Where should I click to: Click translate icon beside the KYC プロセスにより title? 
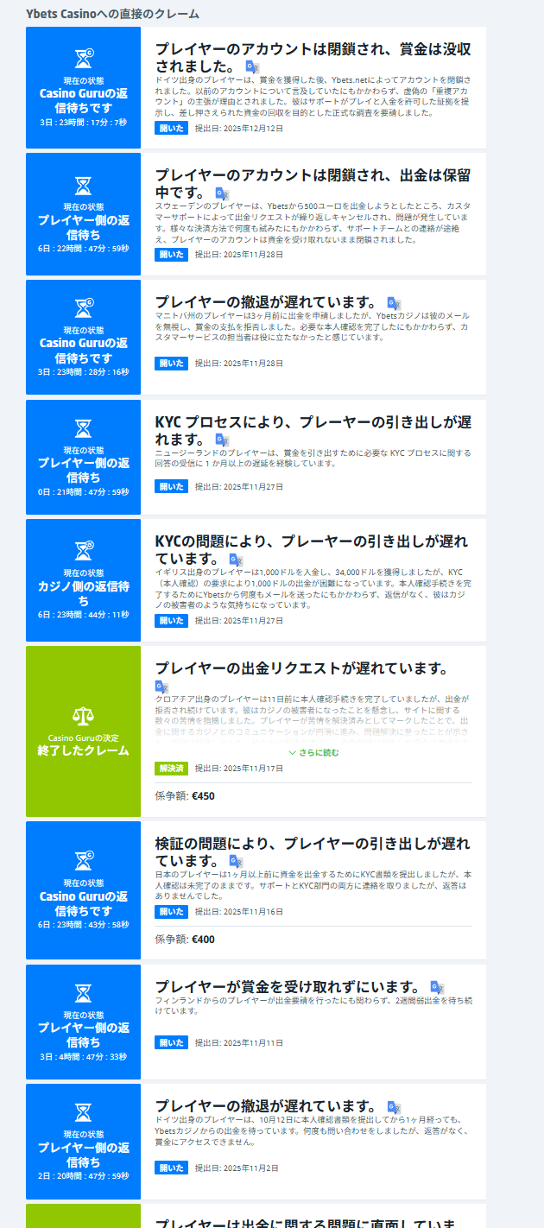(222, 440)
